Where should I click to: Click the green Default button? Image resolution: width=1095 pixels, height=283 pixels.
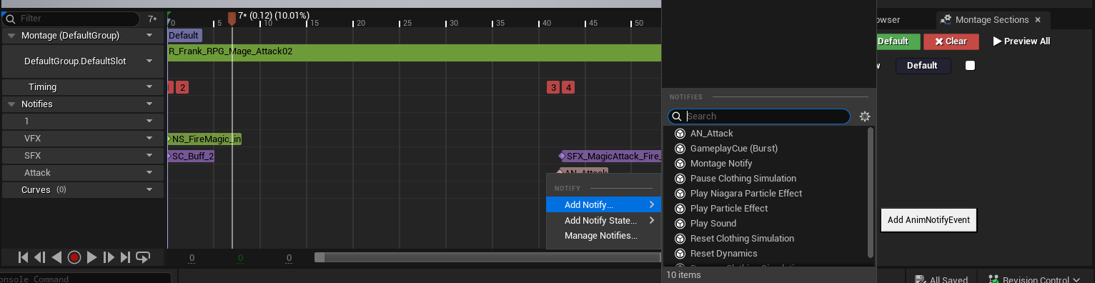(x=898, y=41)
